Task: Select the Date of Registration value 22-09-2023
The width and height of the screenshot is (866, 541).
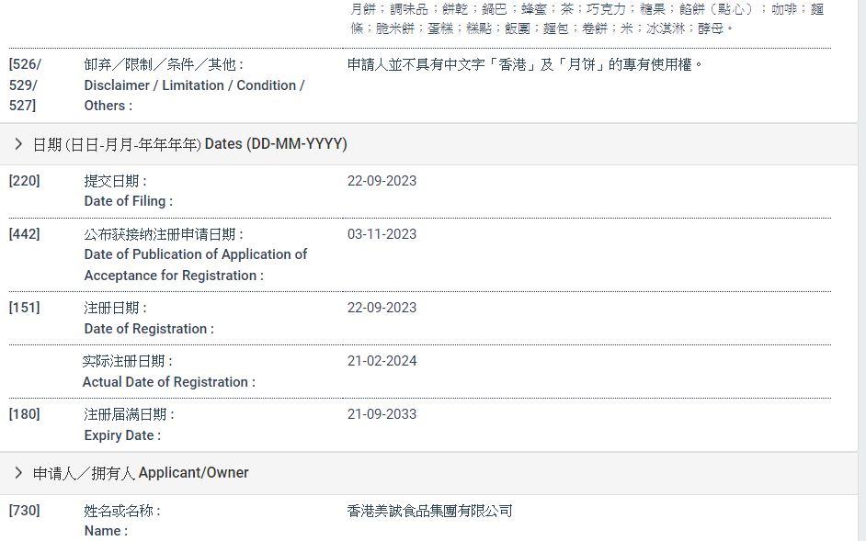Action: (382, 308)
